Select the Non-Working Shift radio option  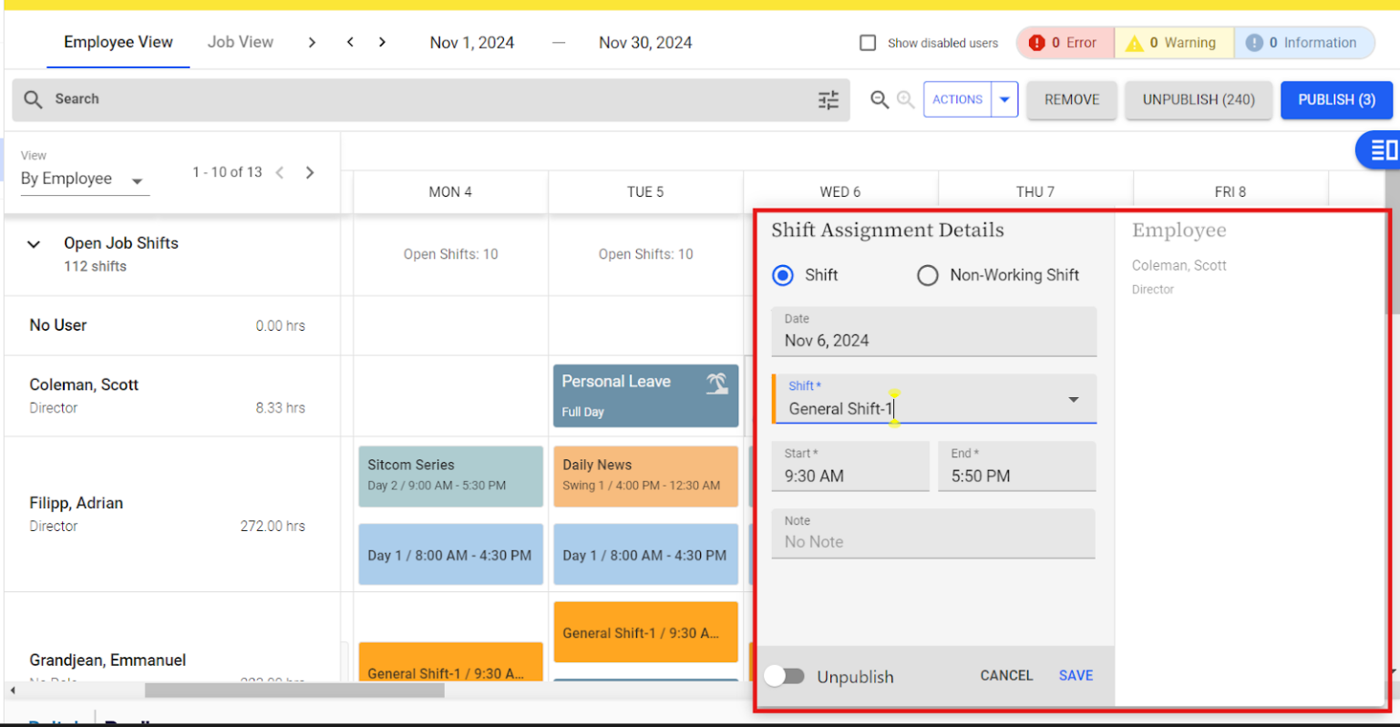pos(927,275)
